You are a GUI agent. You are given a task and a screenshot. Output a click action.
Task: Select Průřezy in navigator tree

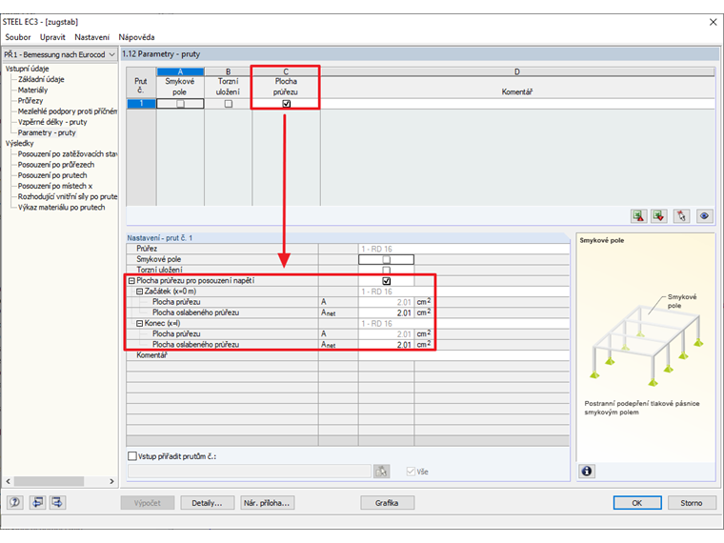point(30,101)
